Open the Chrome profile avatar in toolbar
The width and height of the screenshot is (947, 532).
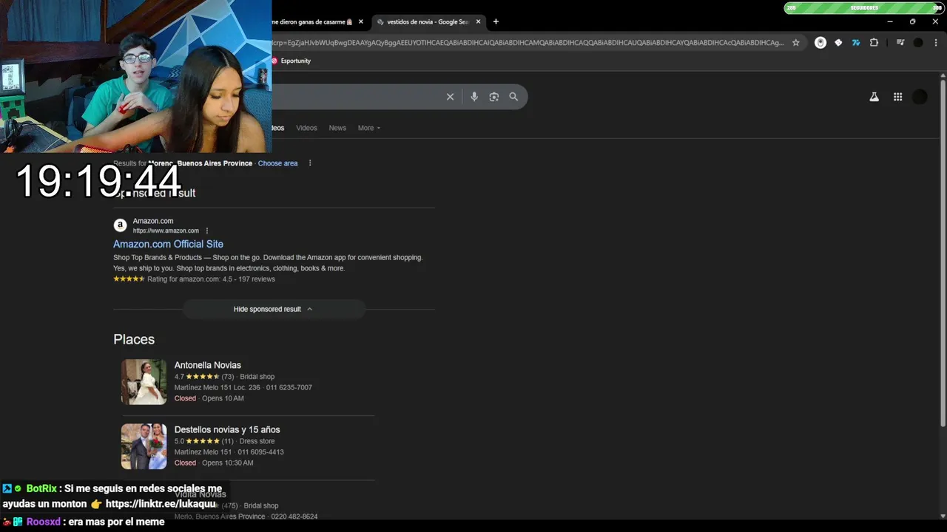coord(918,43)
